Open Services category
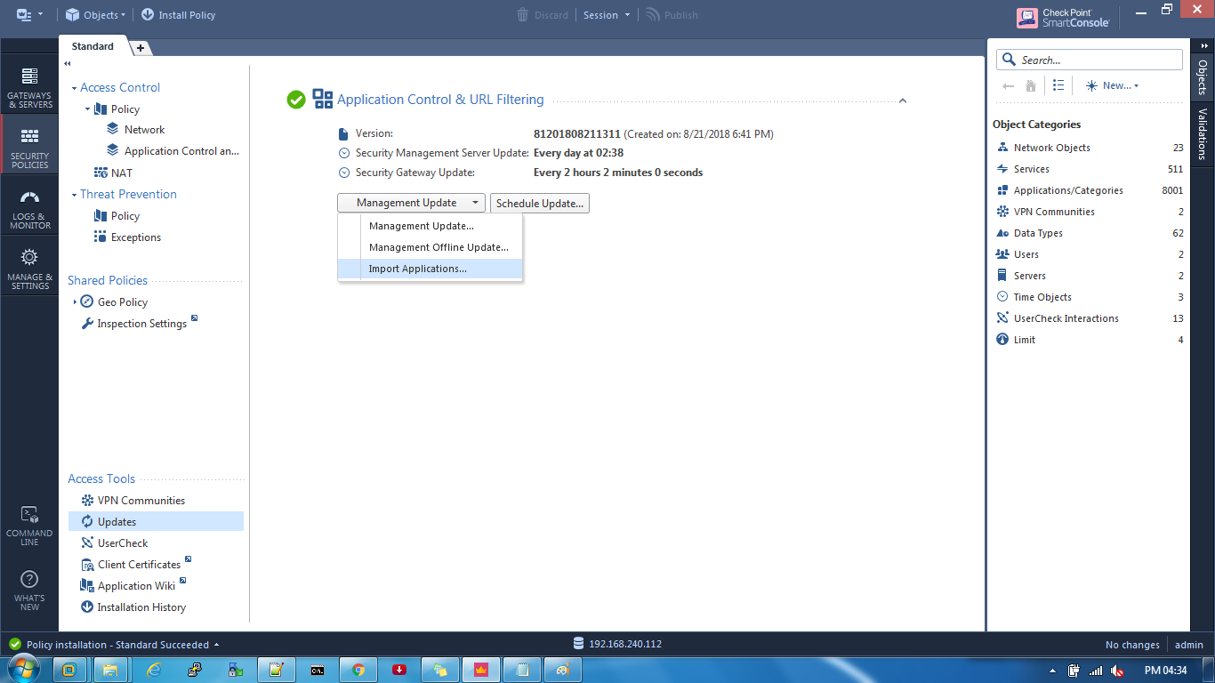The width and height of the screenshot is (1215, 683). click(x=1089, y=169)
